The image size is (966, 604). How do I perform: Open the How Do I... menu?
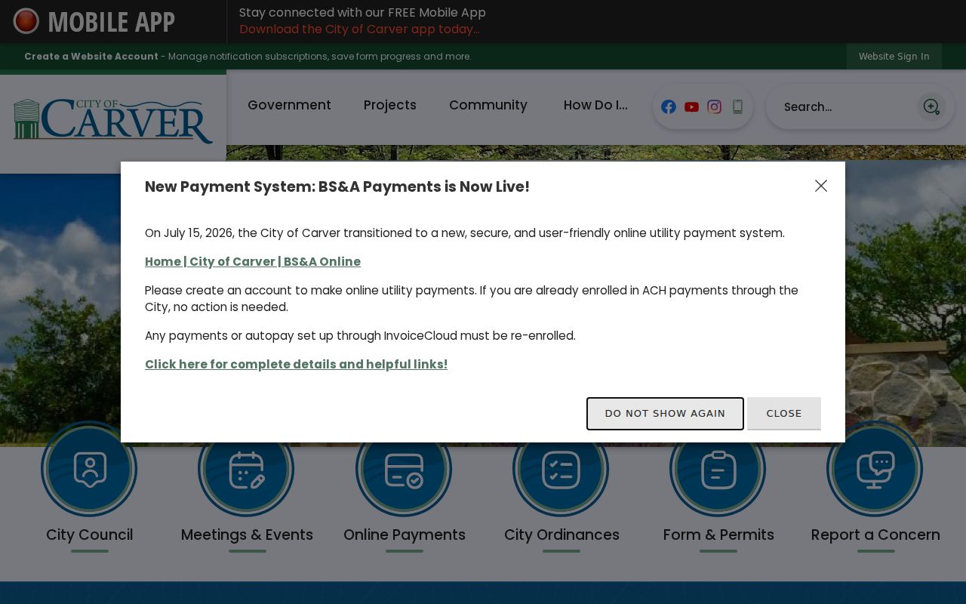click(x=595, y=105)
